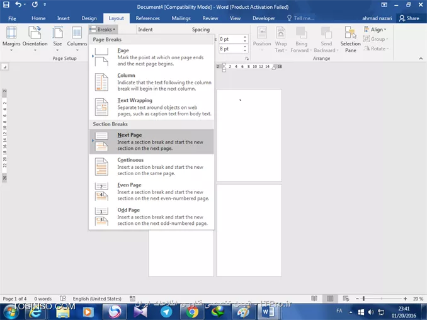
Task: Click the Spacing Before 0 pt field
Action: click(x=231, y=39)
